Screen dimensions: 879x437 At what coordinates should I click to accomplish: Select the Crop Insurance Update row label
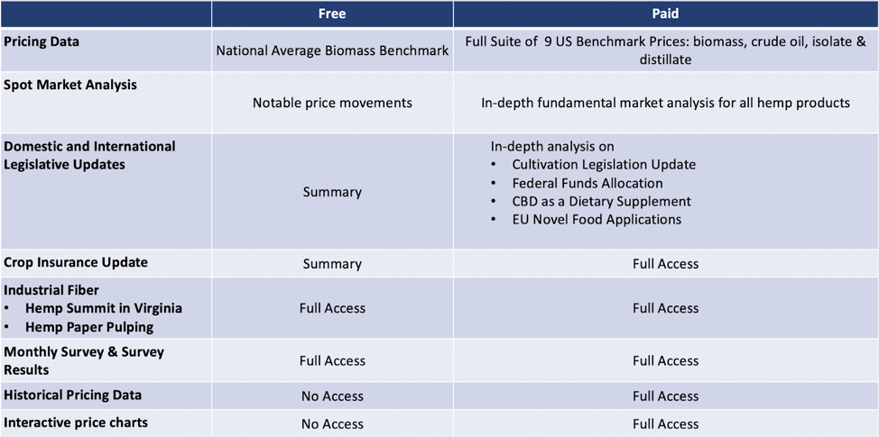76,262
